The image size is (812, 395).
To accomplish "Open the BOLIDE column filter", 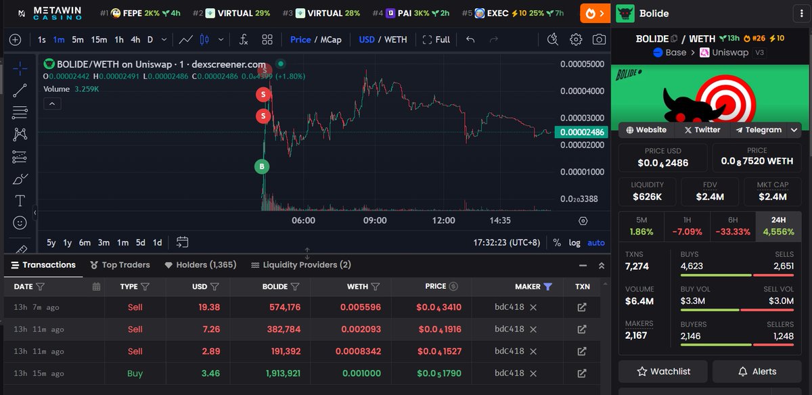I will pos(295,287).
